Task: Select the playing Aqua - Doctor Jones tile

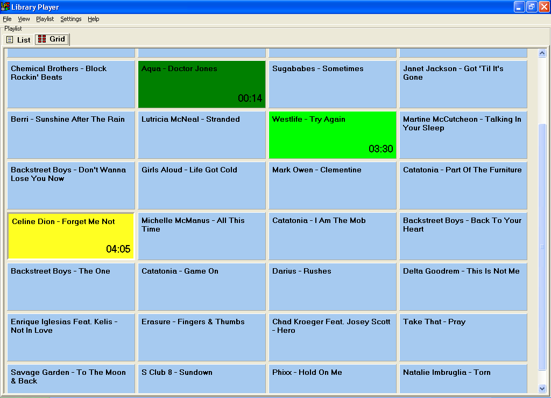Action: (202, 85)
